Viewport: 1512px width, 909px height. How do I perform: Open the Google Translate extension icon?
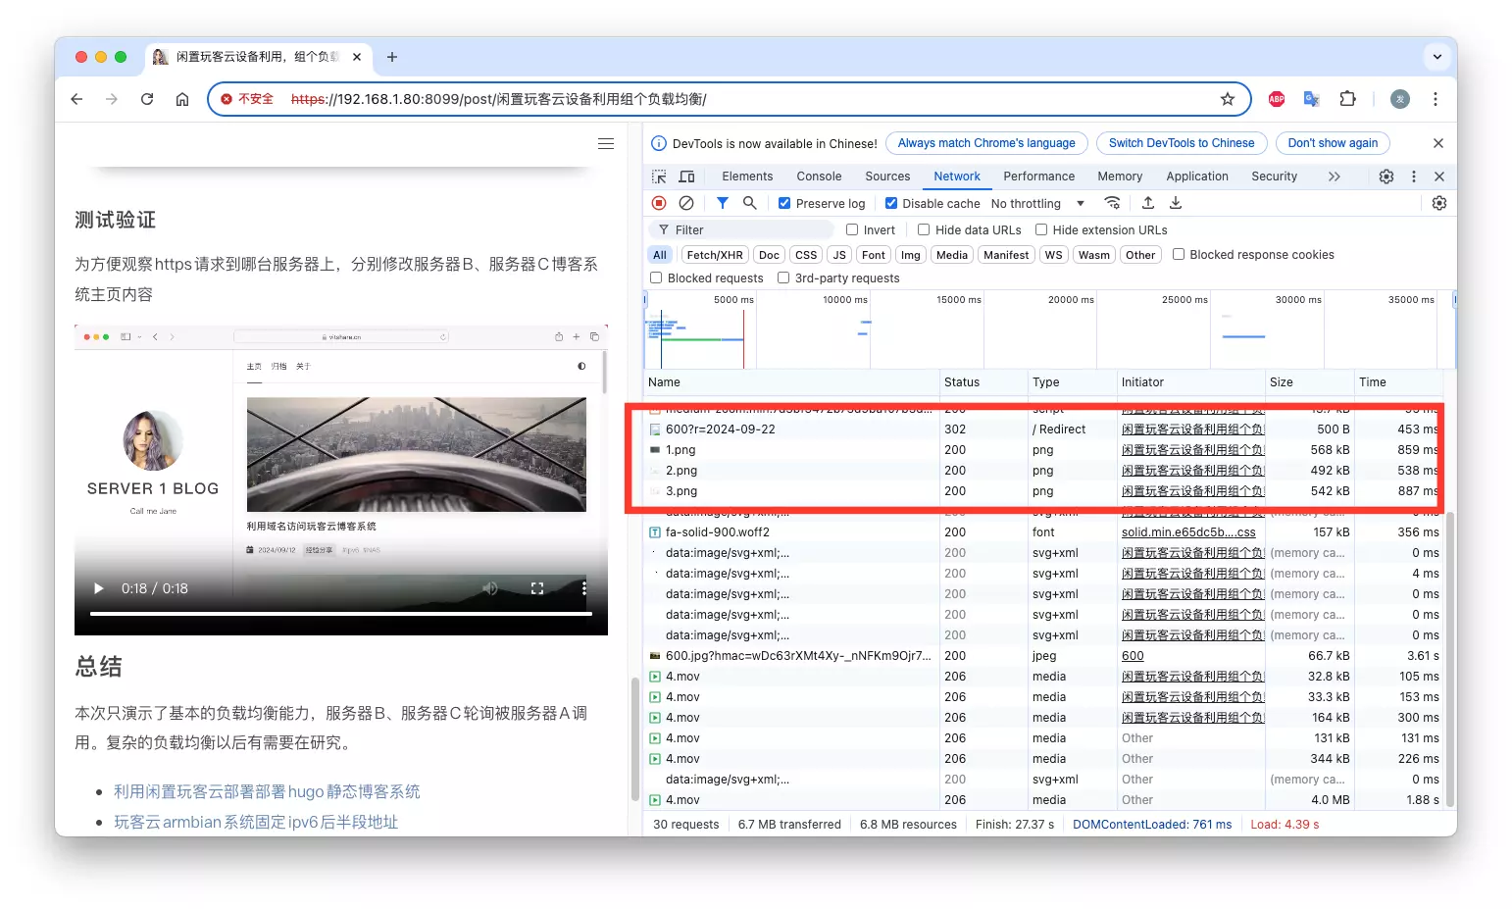click(x=1312, y=99)
